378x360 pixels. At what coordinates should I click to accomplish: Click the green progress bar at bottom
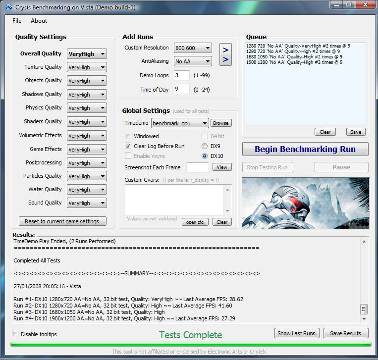point(190,345)
